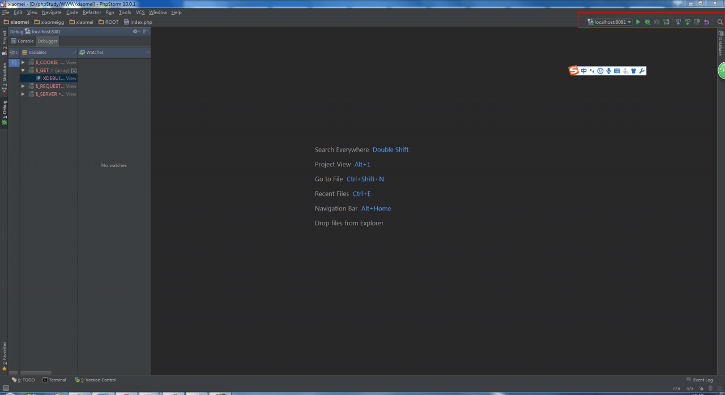Expand the $_REQUEST variable
This screenshot has height=395, width=725.
[23, 86]
